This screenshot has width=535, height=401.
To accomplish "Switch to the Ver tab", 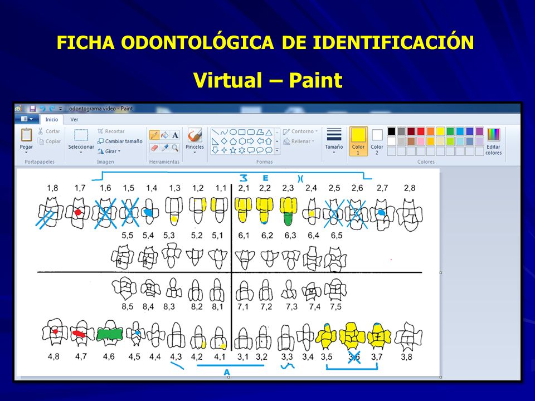I will click(x=74, y=120).
